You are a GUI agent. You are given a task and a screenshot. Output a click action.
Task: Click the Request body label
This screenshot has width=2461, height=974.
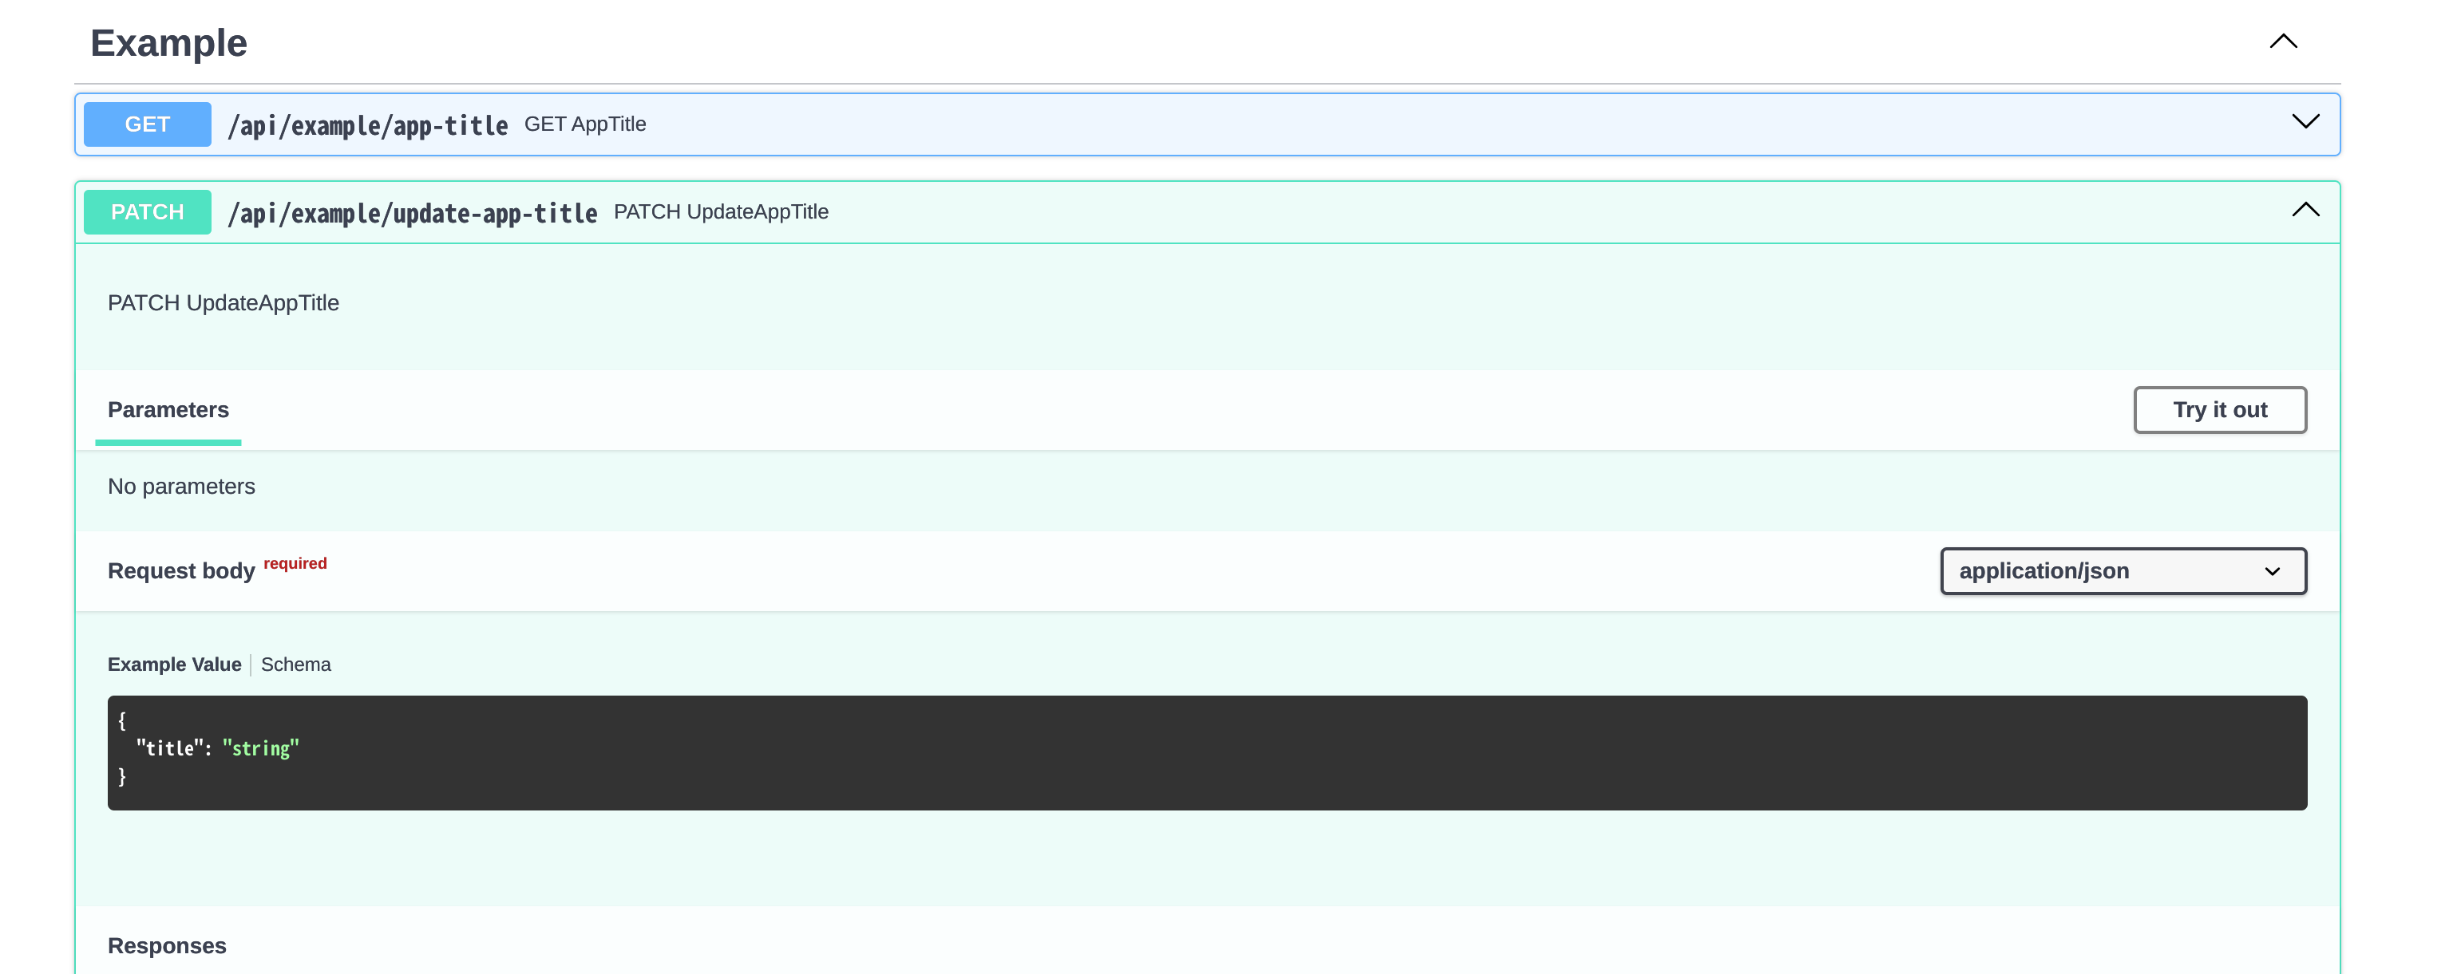180,571
